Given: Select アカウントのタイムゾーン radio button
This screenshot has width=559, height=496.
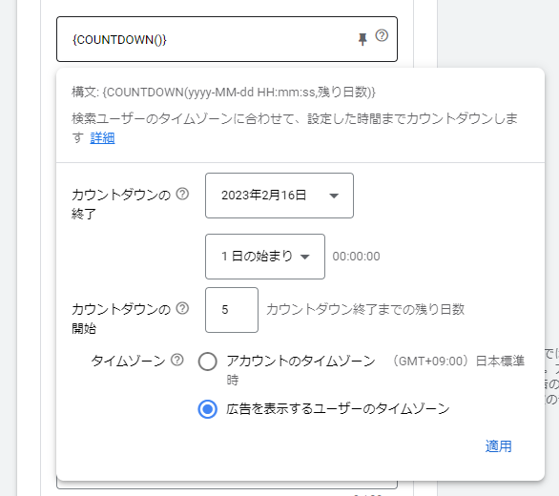Looking at the screenshot, I should [x=208, y=362].
